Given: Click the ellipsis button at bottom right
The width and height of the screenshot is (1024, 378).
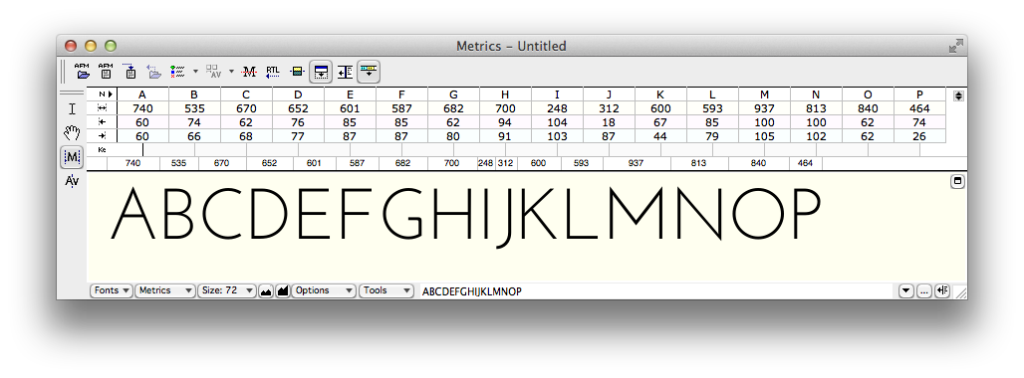Looking at the screenshot, I should pos(924,291).
